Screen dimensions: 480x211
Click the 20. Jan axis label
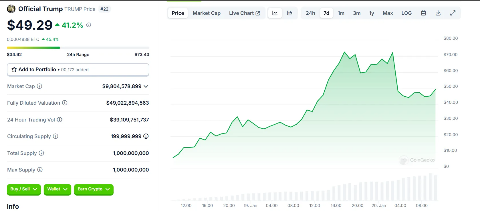379,206
